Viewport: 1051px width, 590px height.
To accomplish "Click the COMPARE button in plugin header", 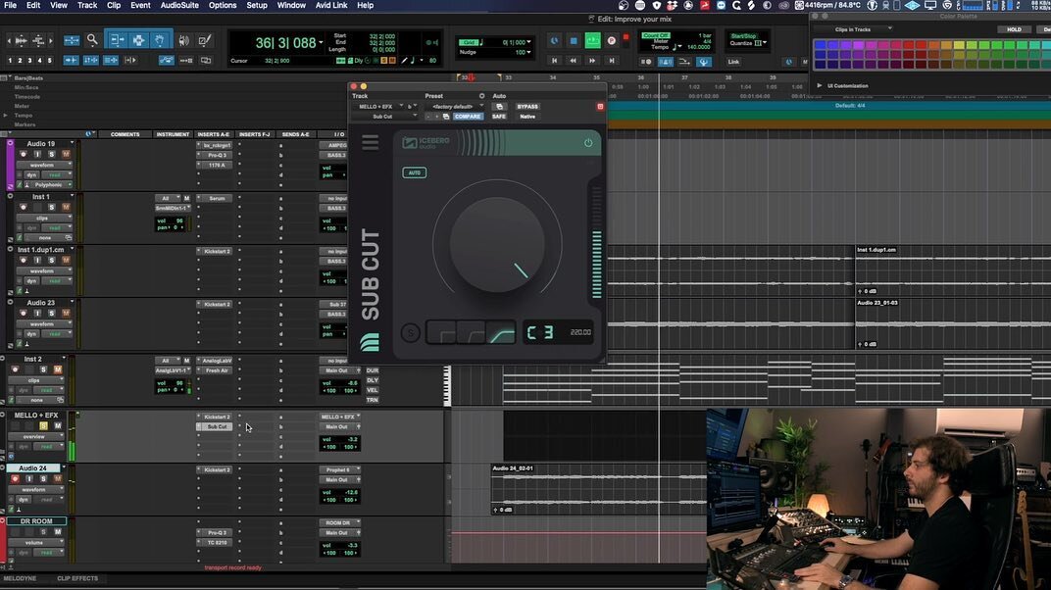I will (x=468, y=117).
